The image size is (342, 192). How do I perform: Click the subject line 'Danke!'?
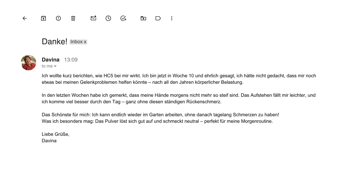point(55,41)
